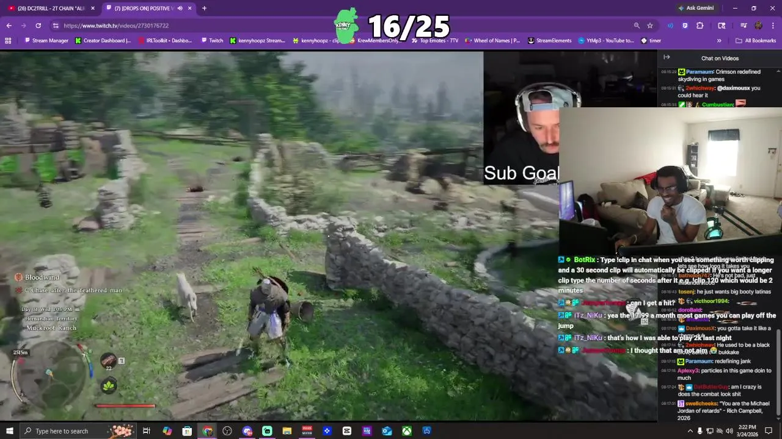
Task: Open the Chrome three-dot menu
Action: (x=773, y=26)
